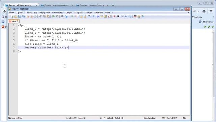Open the Плагины menu
The height and width of the screenshot is (122, 216).
(99, 13)
